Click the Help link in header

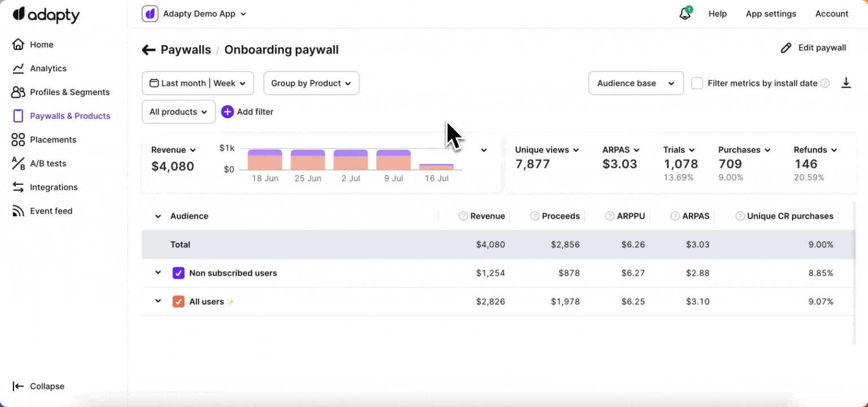tap(717, 14)
